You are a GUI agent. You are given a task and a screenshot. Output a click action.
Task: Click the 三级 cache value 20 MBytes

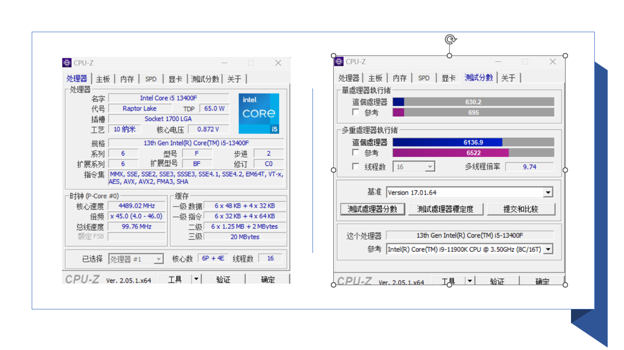coord(245,237)
